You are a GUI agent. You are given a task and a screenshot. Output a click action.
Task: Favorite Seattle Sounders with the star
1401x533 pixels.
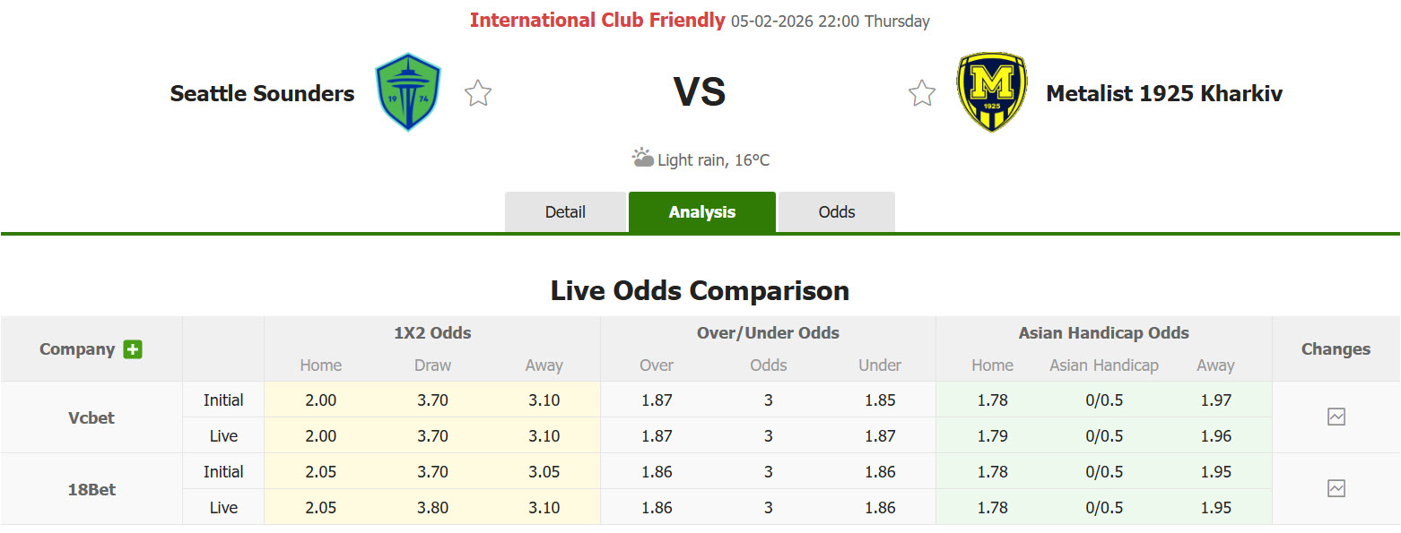(x=478, y=93)
